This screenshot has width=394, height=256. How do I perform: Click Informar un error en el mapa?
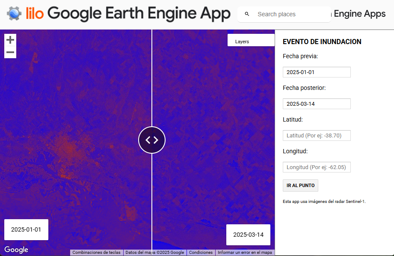pos(245,253)
